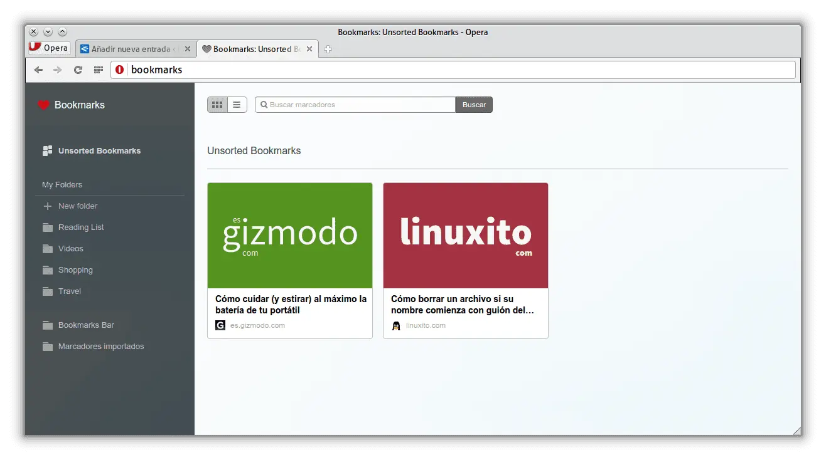This screenshot has height=460, width=826.
Task: Open the green gizmodo bookmark thumbnail
Action: (x=290, y=236)
